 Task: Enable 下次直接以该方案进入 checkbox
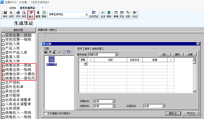45,113
